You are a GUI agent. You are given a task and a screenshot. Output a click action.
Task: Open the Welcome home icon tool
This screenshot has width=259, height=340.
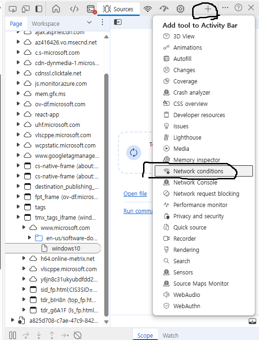tap(56, 9)
